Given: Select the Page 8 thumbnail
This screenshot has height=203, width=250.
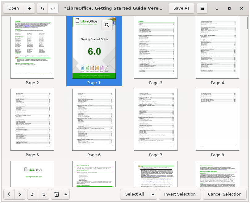Looking at the screenshot, I should click(x=217, y=120).
